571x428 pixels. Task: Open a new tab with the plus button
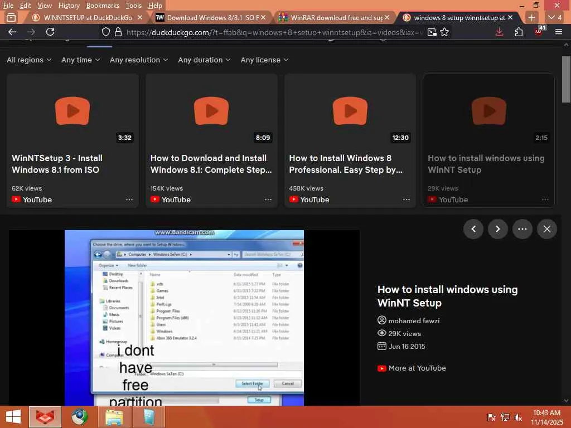pyautogui.click(x=531, y=17)
